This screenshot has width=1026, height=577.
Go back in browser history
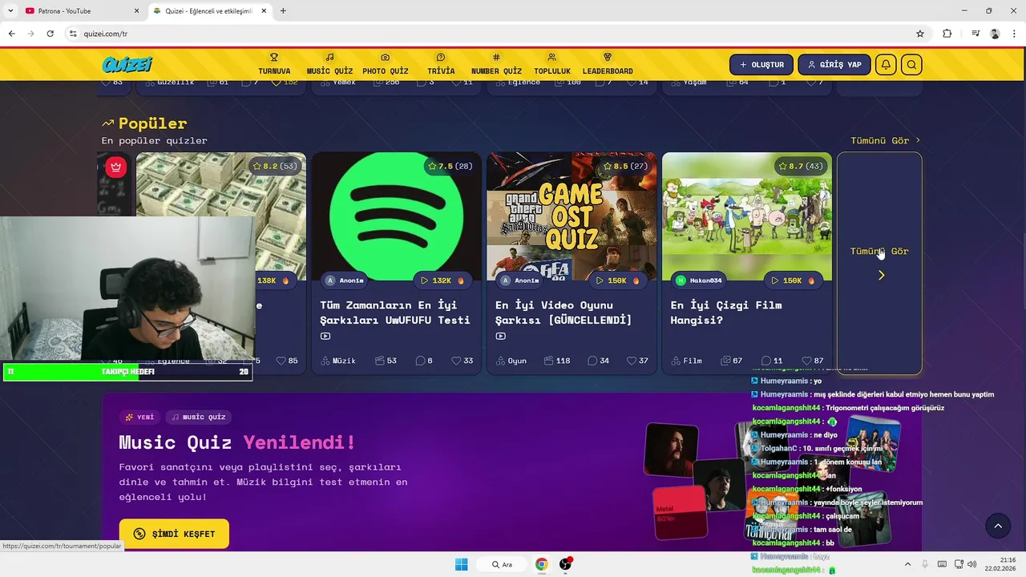tap(11, 34)
